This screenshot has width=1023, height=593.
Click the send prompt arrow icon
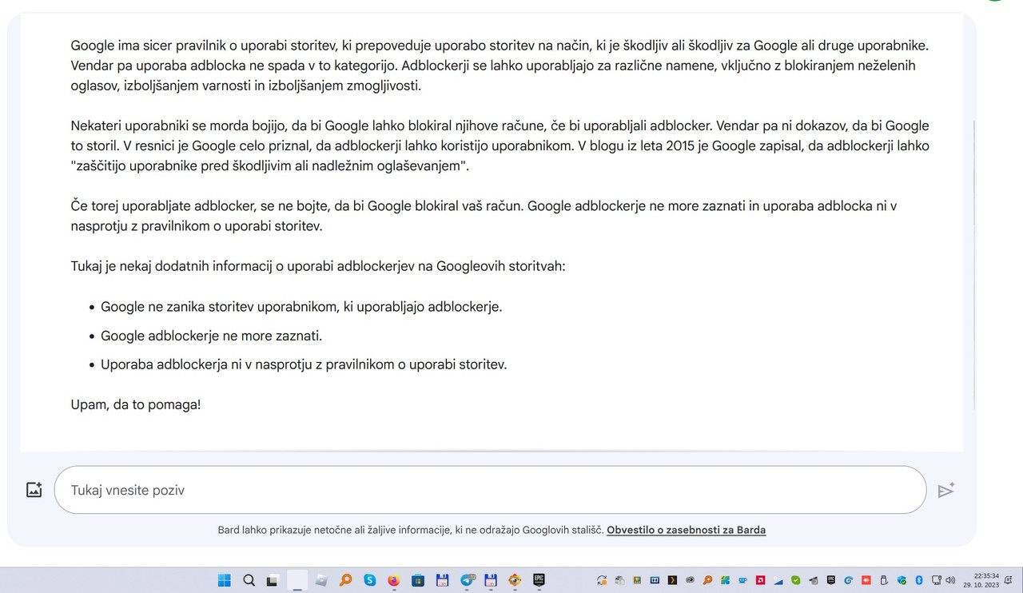coord(946,490)
